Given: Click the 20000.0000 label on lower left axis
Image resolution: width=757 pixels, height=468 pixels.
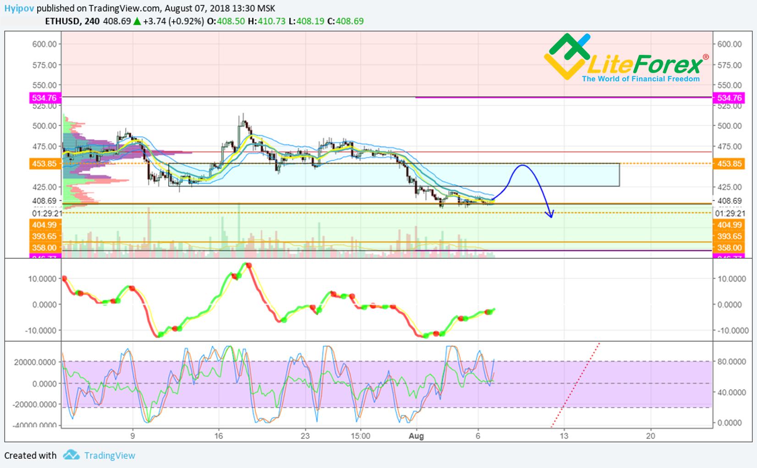Looking at the screenshot, I should pos(35,362).
